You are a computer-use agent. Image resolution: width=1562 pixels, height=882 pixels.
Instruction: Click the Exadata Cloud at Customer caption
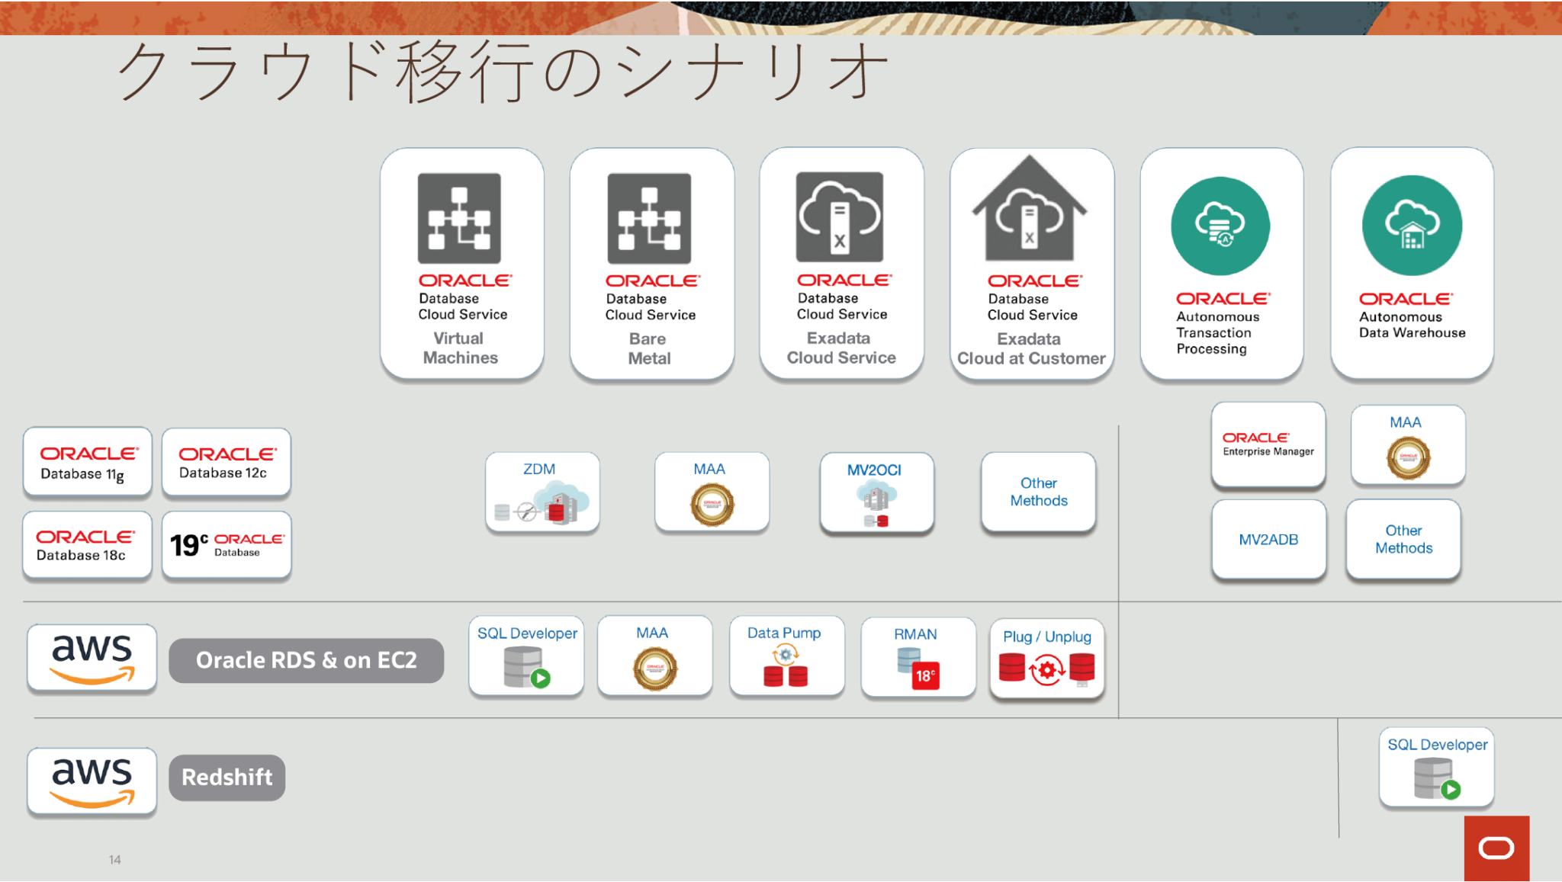point(1030,348)
